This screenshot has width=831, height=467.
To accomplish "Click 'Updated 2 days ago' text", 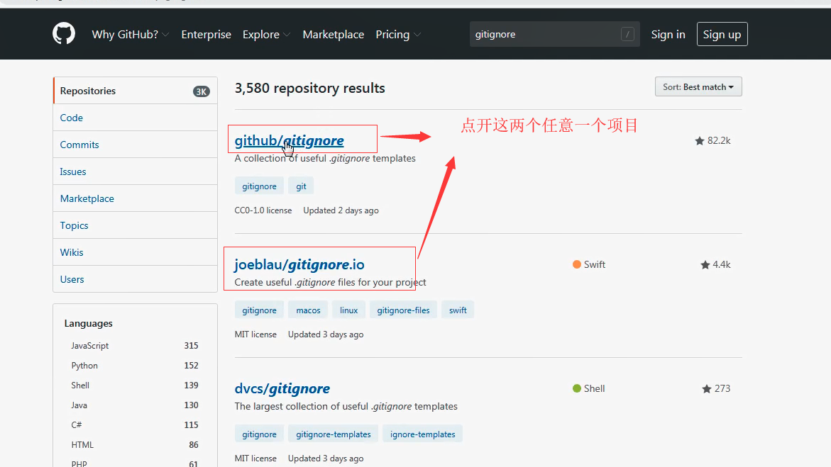I will [x=341, y=210].
